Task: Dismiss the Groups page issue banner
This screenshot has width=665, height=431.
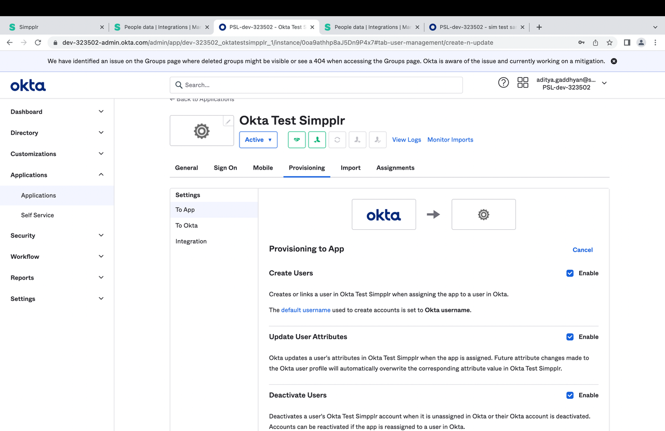Action: pos(614,61)
